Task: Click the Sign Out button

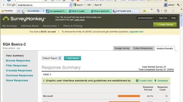Action: pos(163,18)
